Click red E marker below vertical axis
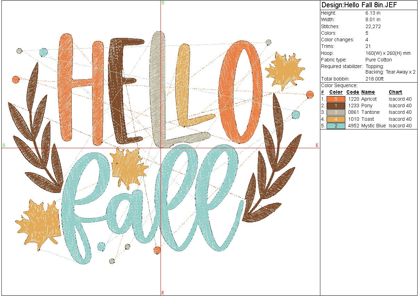 [x=163, y=293]
